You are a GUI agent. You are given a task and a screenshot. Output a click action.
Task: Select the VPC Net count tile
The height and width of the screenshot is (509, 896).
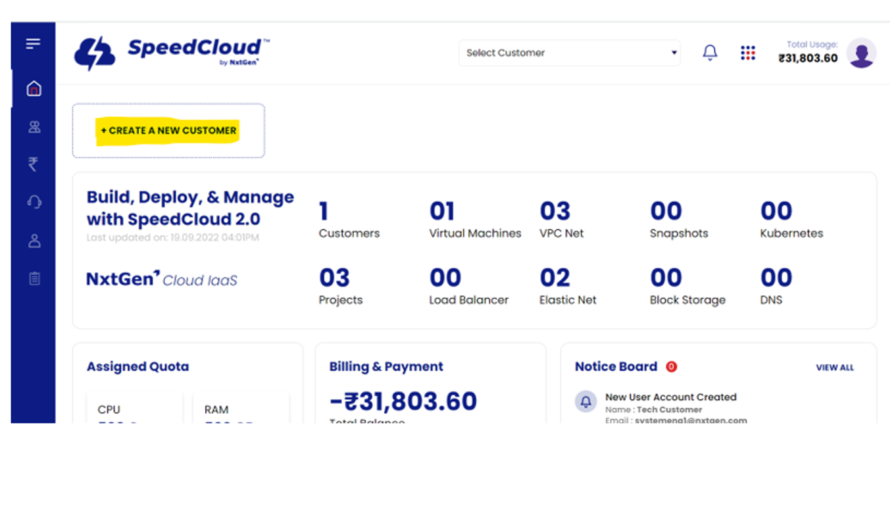[561, 220]
